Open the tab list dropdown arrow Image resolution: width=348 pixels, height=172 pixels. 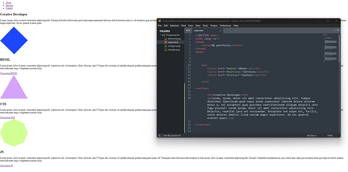[338, 31]
